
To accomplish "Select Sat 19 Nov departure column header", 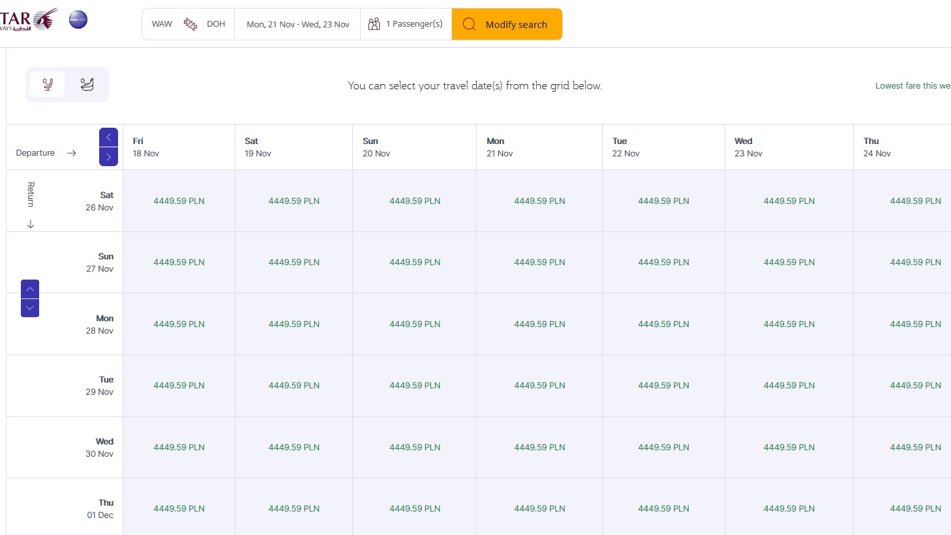I will [294, 147].
